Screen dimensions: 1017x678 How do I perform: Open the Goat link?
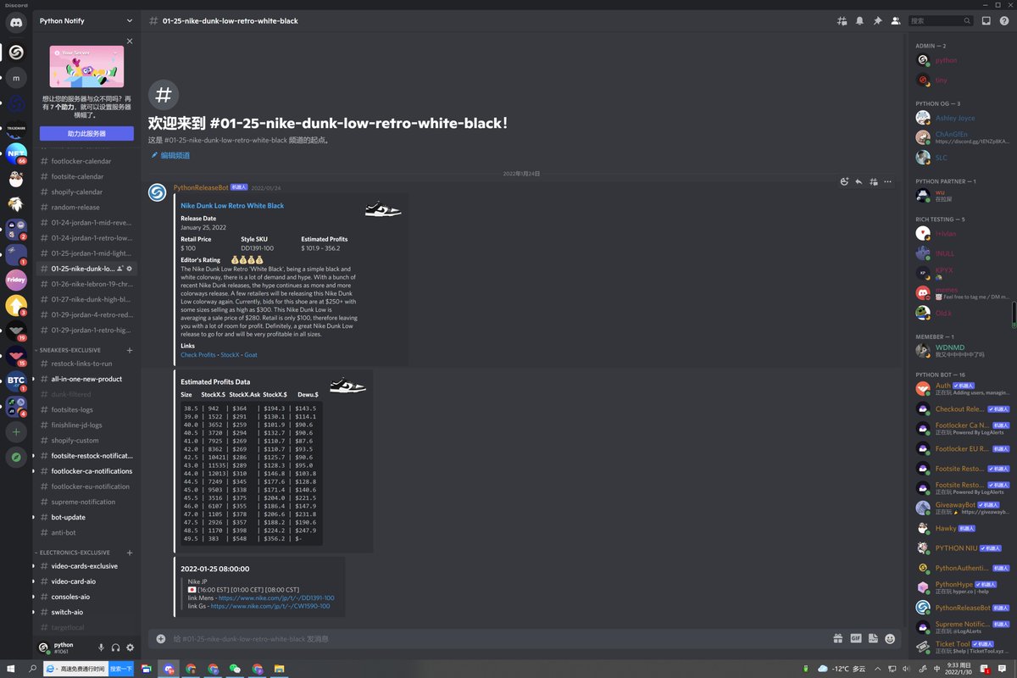click(x=251, y=354)
